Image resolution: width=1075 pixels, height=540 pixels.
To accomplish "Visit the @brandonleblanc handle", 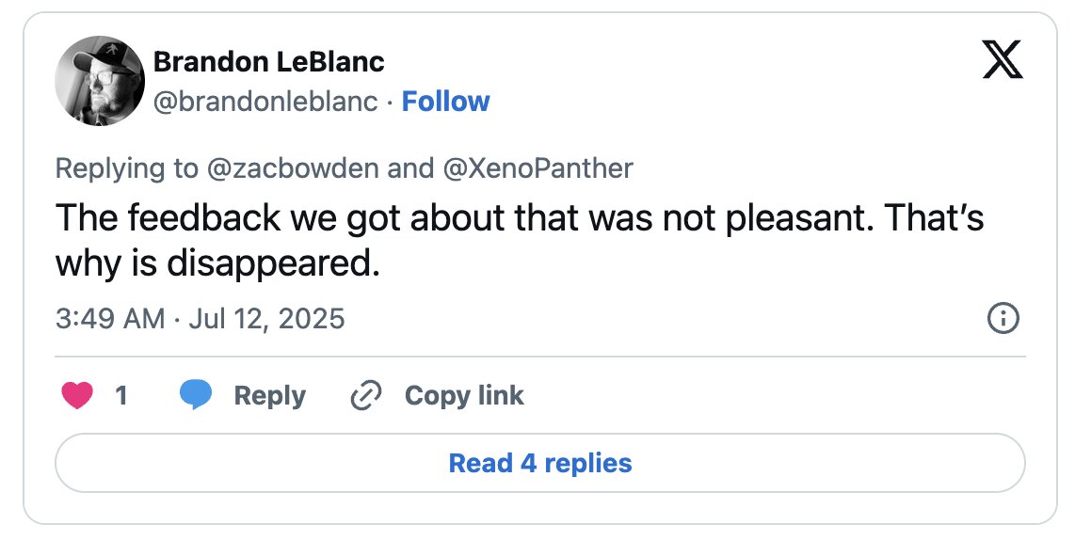I will coord(265,102).
